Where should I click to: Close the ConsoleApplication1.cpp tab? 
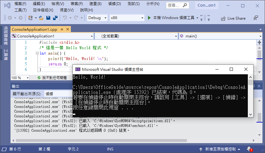68,29
